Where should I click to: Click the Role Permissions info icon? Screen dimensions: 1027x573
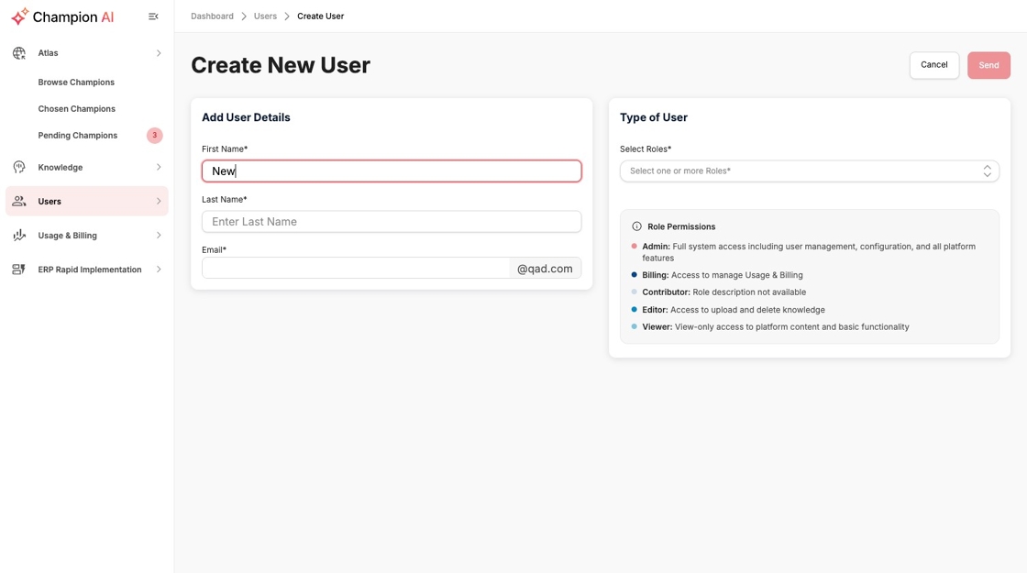tap(636, 226)
